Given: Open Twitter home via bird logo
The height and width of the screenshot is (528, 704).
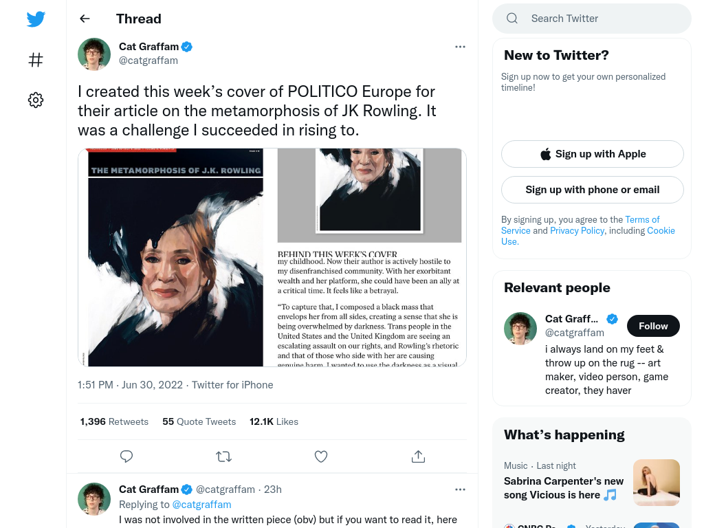Looking at the screenshot, I should [36, 19].
